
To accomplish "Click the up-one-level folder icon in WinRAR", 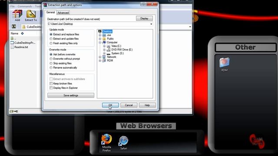I will (14, 26).
